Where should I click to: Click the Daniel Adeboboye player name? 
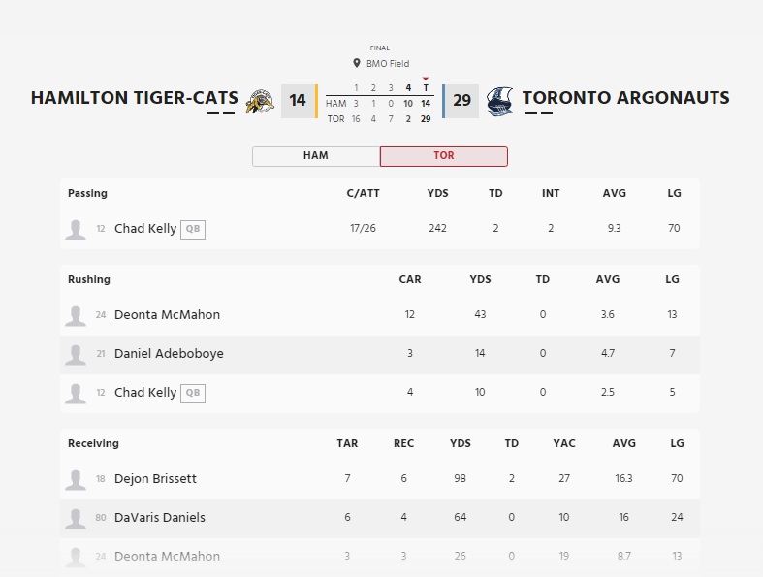pyautogui.click(x=169, y=354)
